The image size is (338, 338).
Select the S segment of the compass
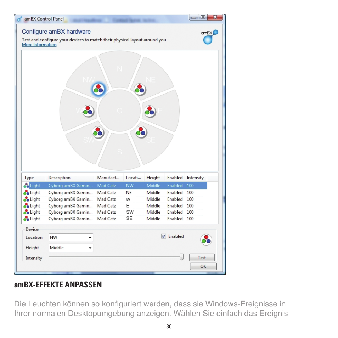(x=119, y=152)
